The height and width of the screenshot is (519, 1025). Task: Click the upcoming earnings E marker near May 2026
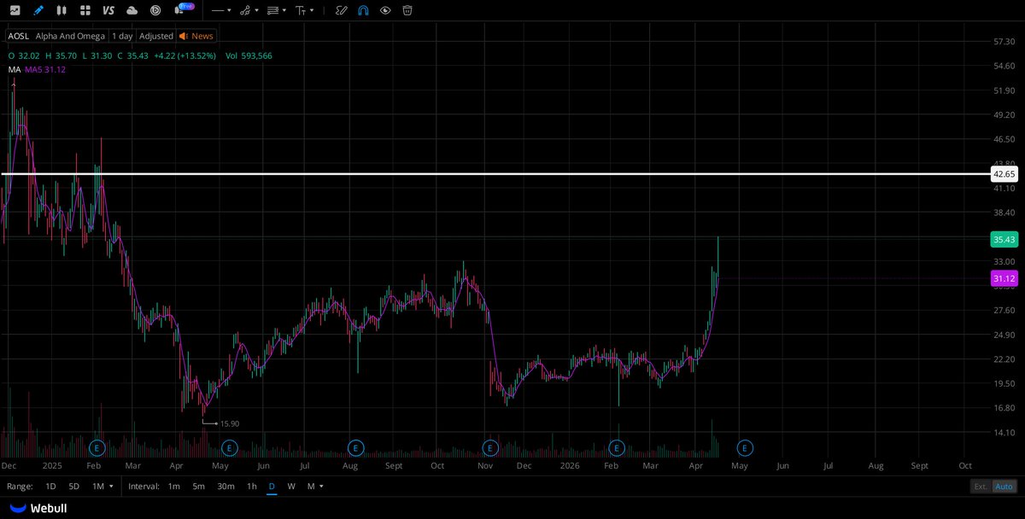(x=745, y=447)
